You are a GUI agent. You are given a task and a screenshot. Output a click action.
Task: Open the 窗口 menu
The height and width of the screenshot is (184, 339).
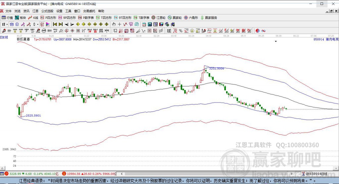77,11
